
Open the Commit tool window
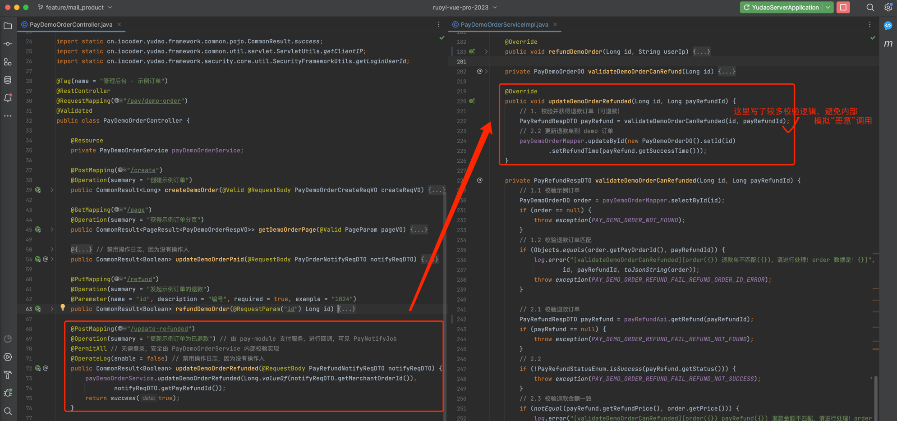8,44
